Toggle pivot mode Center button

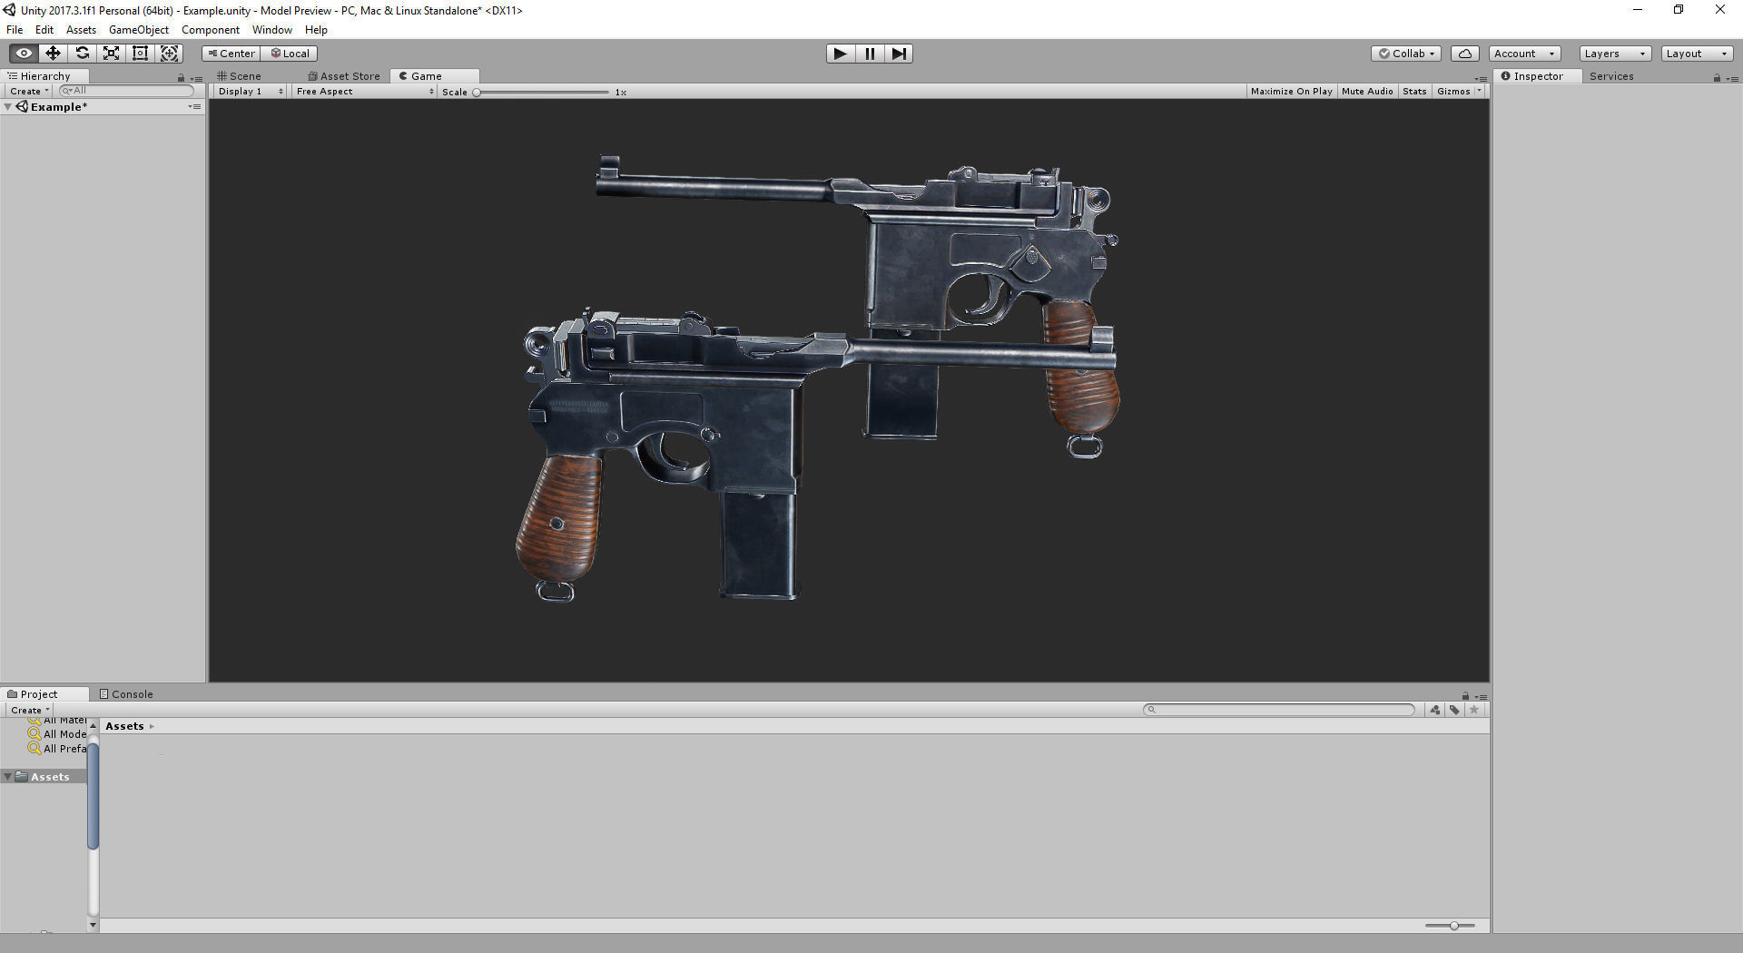[x=231, y=54]
